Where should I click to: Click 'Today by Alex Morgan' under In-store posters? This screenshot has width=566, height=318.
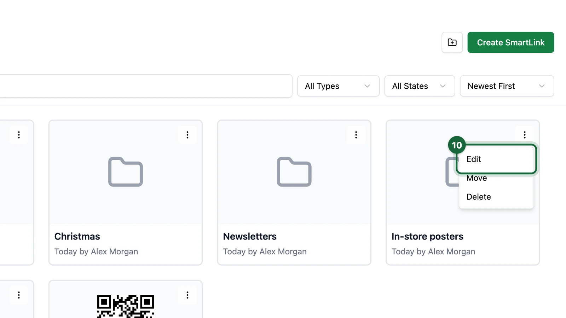433,252
